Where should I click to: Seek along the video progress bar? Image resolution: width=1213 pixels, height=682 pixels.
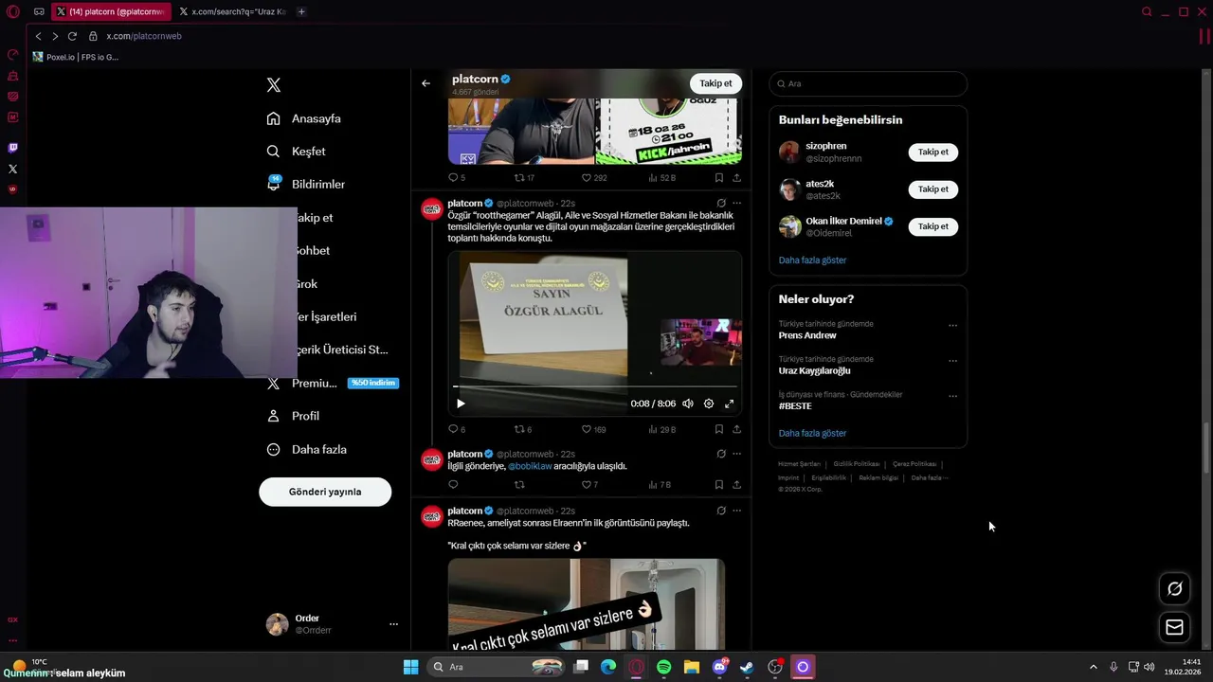(594, 386)
